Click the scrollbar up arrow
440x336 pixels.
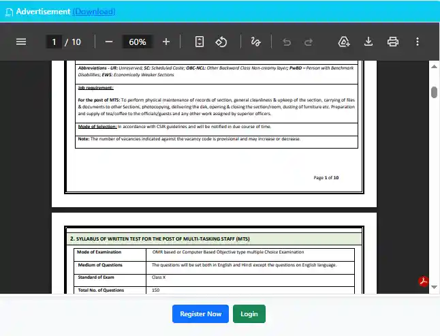point(434,66)
